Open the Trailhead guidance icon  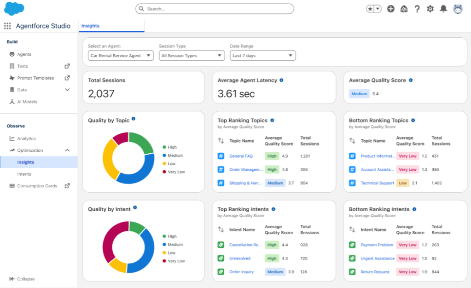[x=404, y=9]
